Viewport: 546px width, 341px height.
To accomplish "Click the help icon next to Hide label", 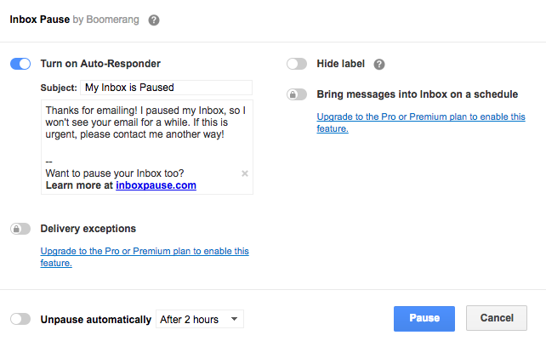I will click(x=379, y=65).
